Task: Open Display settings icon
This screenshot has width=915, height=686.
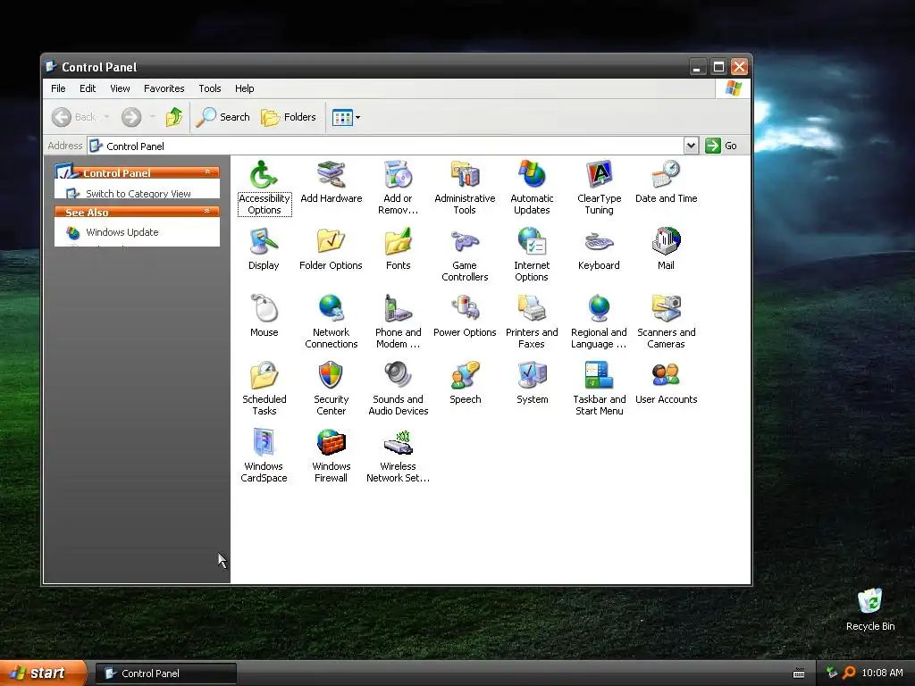Action: tap(264, 241)
